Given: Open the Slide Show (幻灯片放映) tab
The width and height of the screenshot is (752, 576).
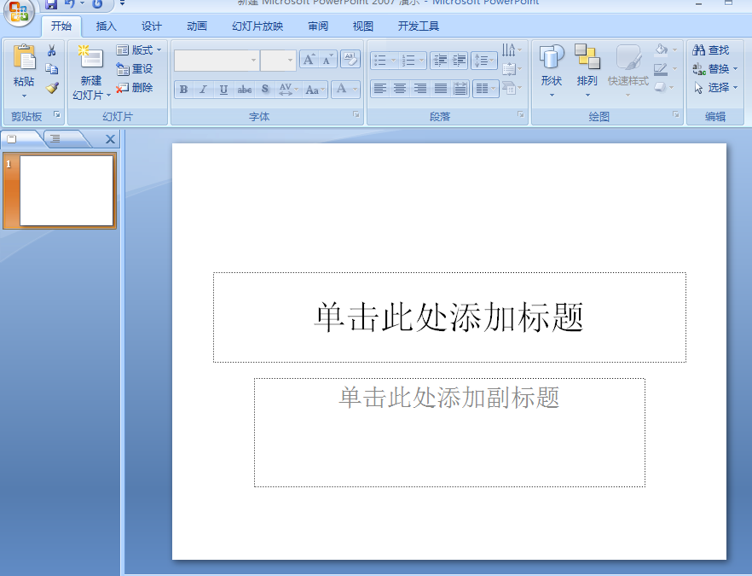Looking at the screenshot, I should point(257,26).
